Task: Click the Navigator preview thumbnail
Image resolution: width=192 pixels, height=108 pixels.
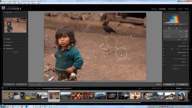Action: (15, 25)
